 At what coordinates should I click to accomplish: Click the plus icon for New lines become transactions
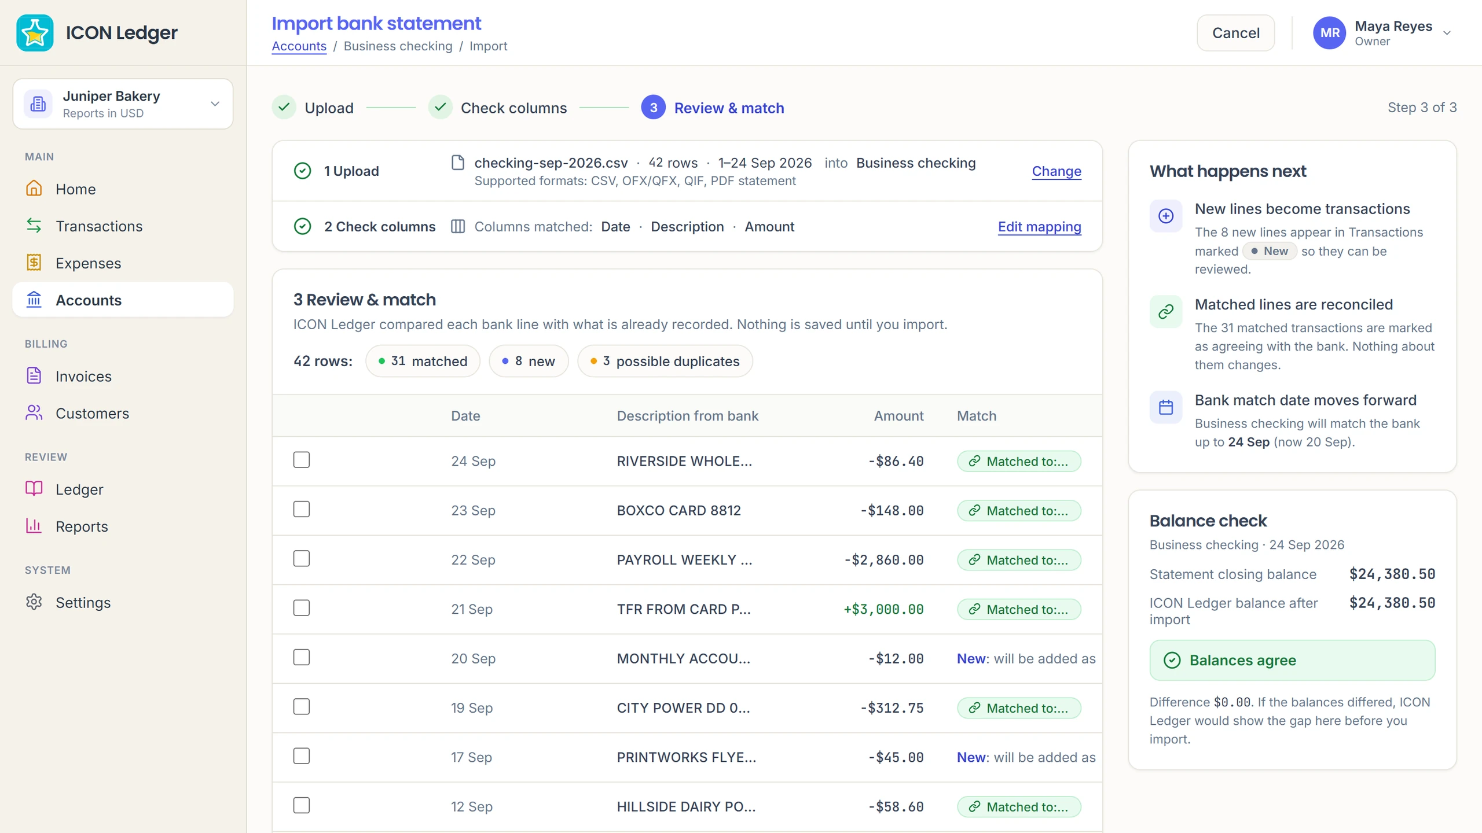tap(1166, 216)
